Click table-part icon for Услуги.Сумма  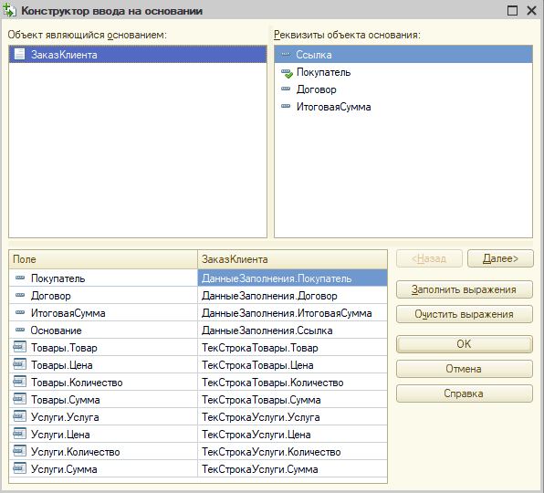(19, 468)
